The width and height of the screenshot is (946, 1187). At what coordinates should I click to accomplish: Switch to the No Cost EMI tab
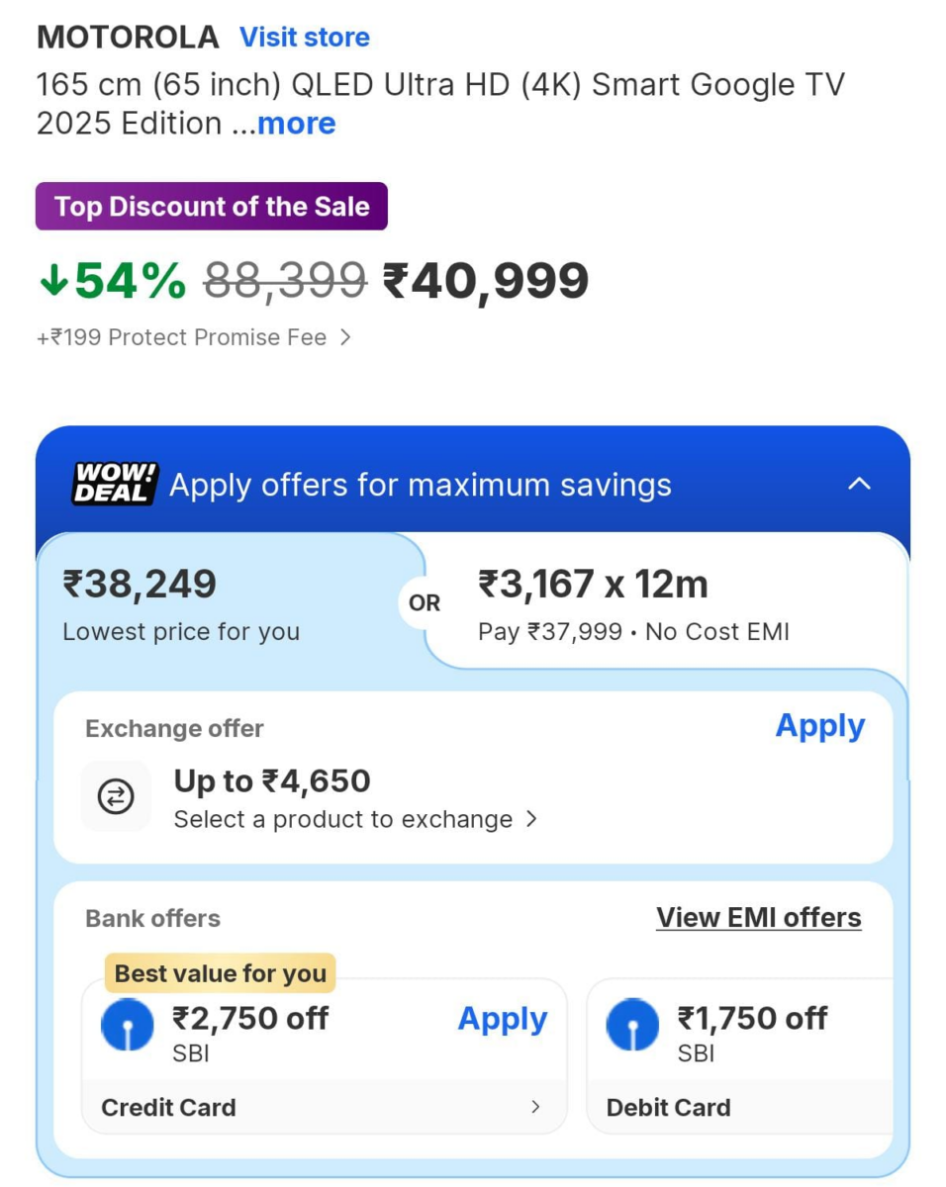tap(633, 602)
